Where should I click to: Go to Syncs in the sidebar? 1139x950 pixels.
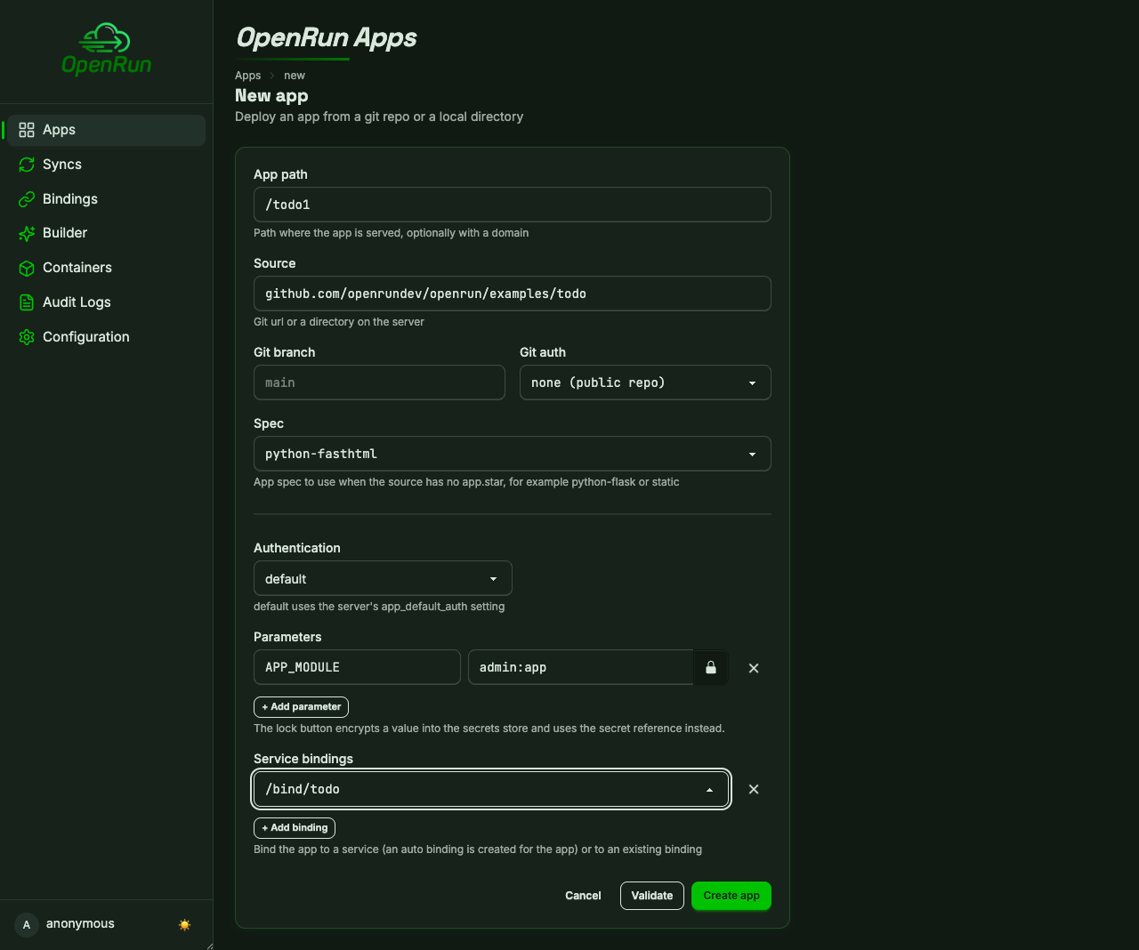tap(106, 165)
